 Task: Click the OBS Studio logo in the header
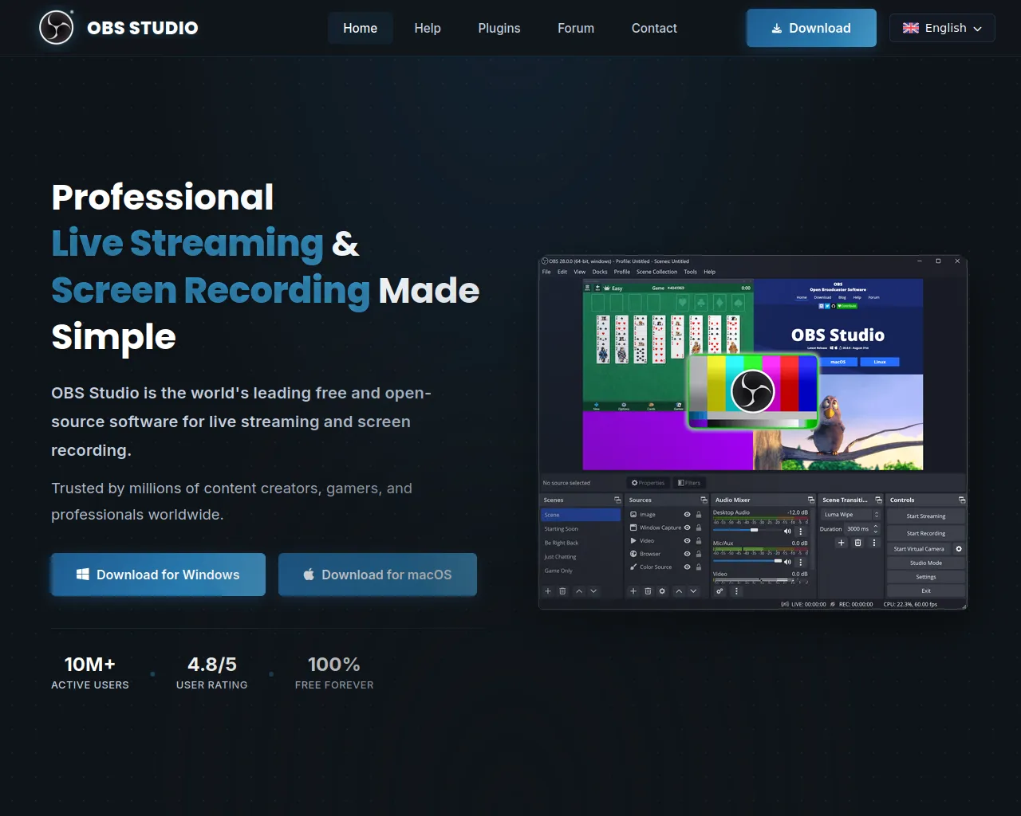[x=57, y=28]
